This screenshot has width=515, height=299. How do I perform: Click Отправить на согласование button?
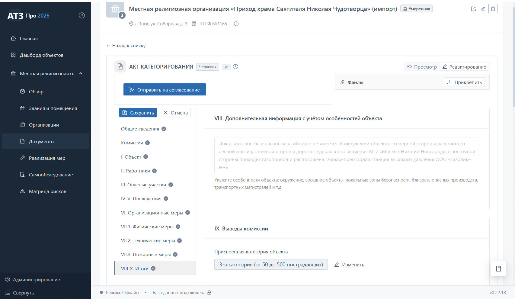click(165, 89)
